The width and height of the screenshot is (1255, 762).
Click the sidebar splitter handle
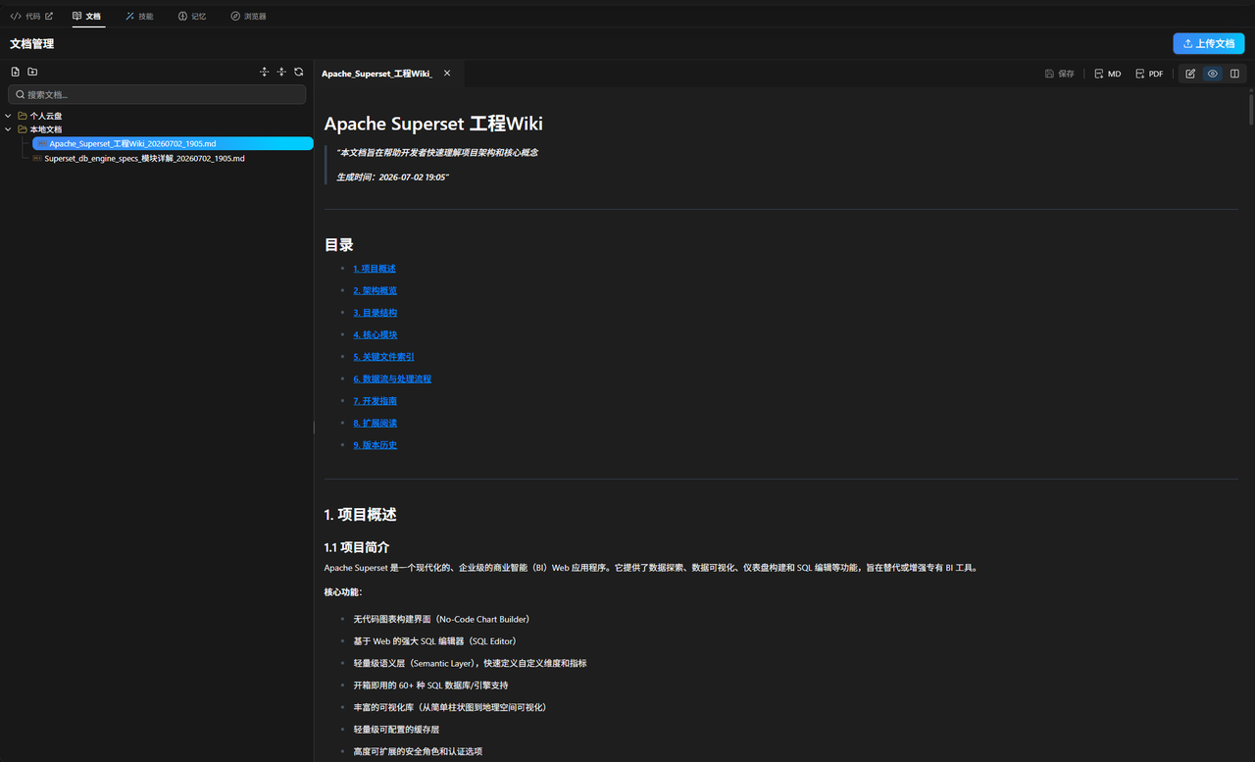[314, 427]
